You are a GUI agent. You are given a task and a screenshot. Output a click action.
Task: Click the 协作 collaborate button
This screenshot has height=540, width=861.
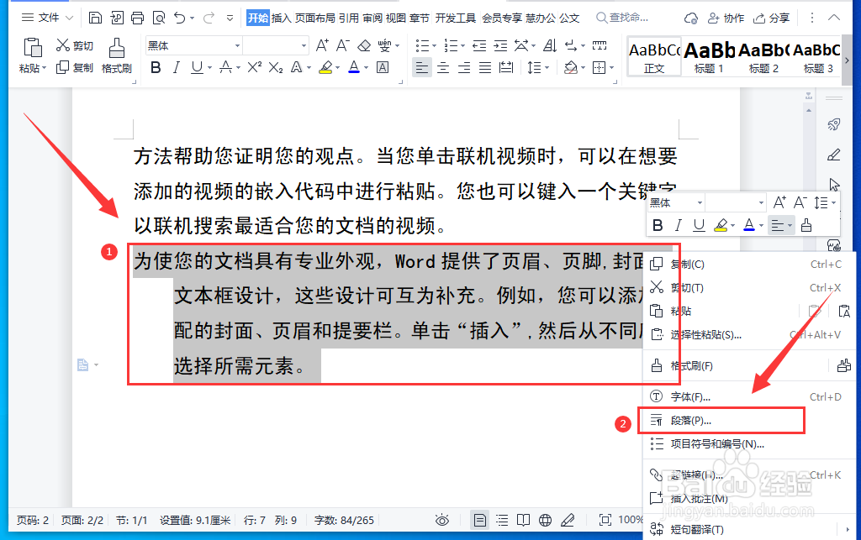tap(726, 18)
